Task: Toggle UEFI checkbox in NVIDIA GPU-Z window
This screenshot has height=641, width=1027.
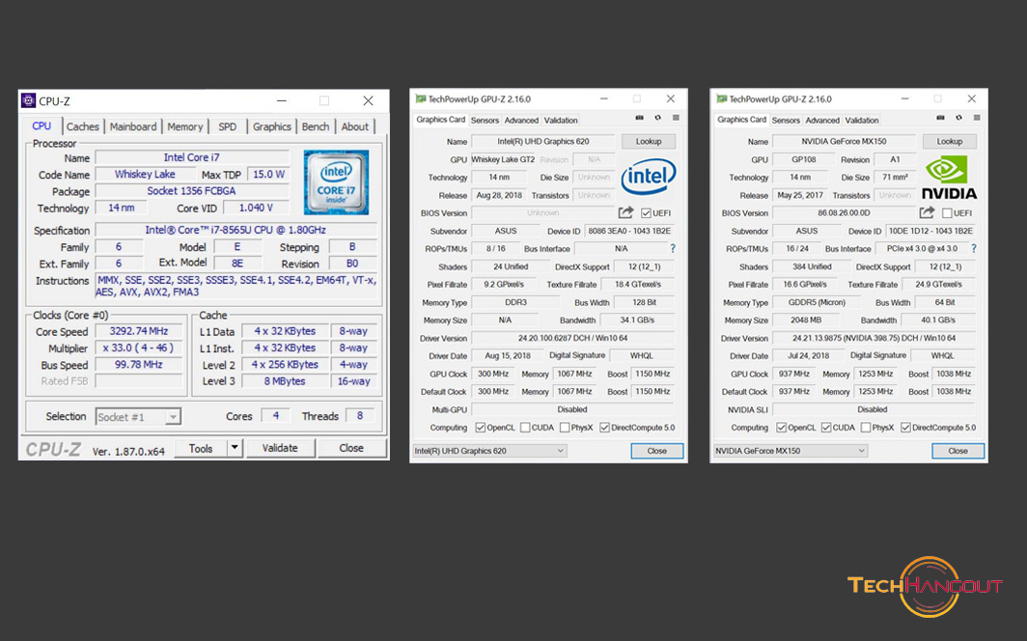Action: tap(947, 212)
